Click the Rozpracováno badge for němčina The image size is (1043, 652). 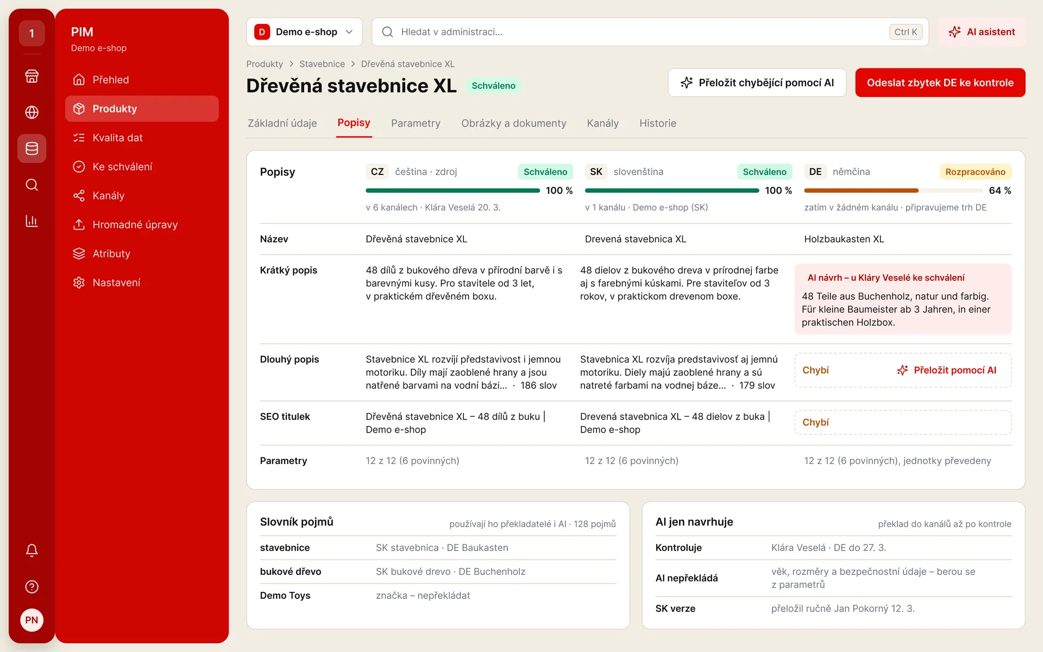point(975,172)
